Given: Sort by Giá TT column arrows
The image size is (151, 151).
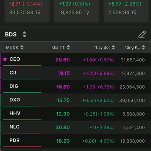Looking at the screenshot, I should point(68,47).
